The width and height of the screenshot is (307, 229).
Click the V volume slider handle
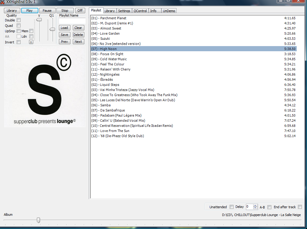tap(39, 20)
